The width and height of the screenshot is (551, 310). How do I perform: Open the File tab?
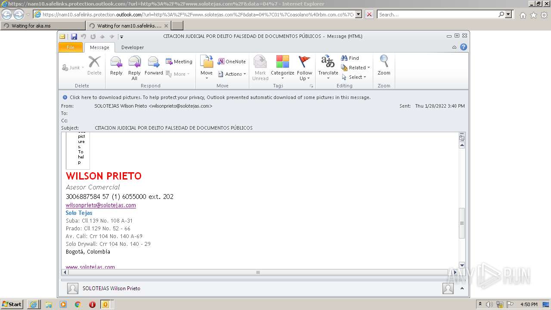pyautogui.click(x=71, y=47)
